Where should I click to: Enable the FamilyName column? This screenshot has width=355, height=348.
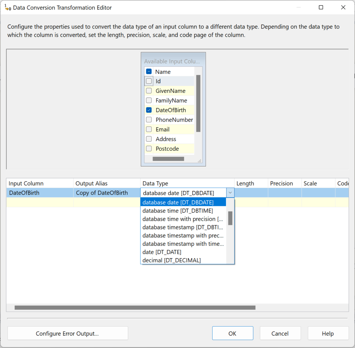149,100
